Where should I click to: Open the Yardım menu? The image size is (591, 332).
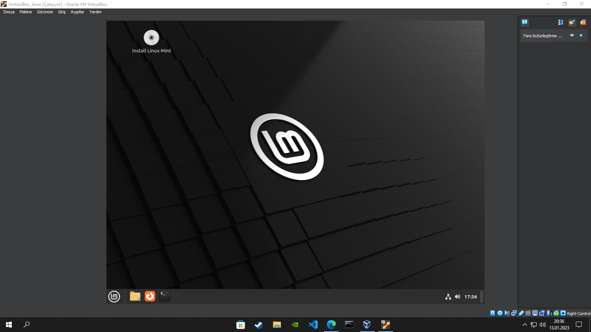95,12
